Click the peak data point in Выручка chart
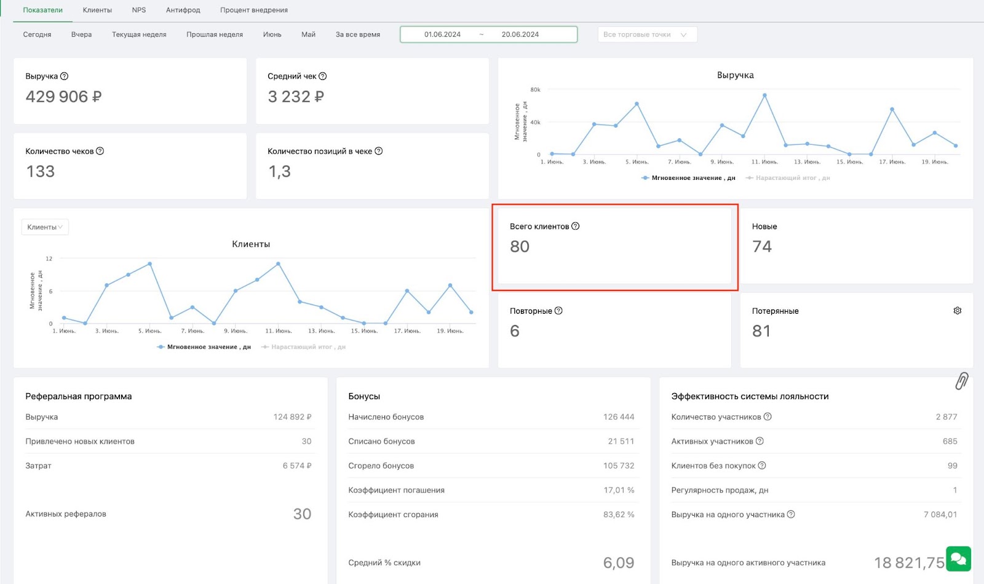The image size is (984, 584). (x=764, y=95)
